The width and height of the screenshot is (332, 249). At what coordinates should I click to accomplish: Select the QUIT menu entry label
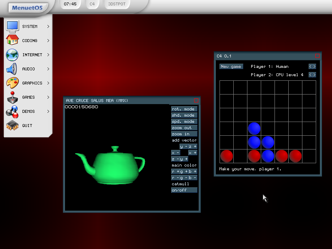[27, 126]
